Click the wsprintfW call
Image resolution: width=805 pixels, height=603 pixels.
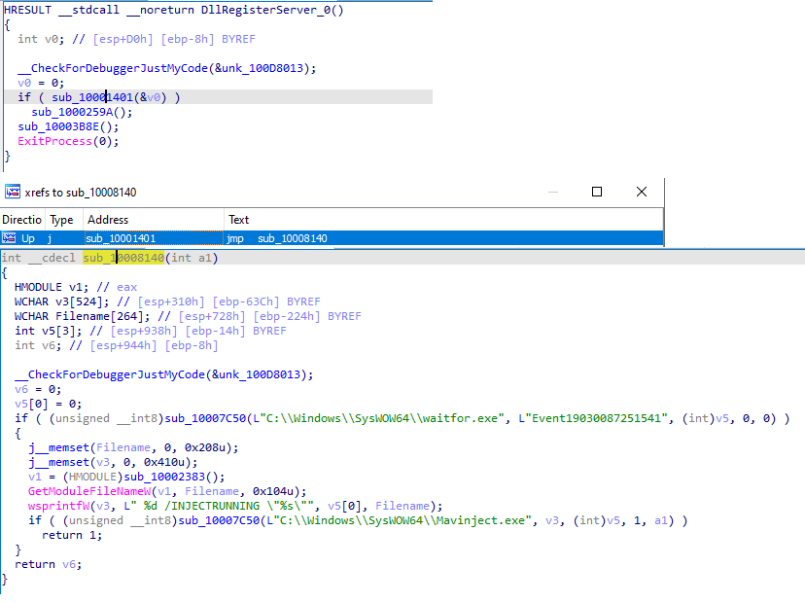click(x=58, y=506)
